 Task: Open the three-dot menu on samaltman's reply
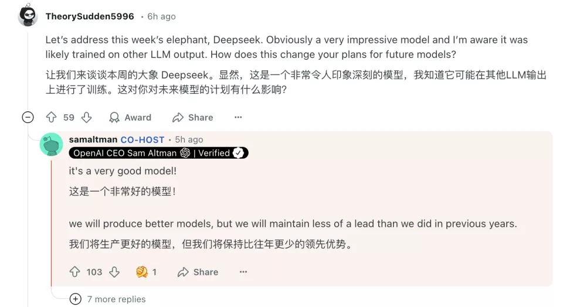coord(243,272)
